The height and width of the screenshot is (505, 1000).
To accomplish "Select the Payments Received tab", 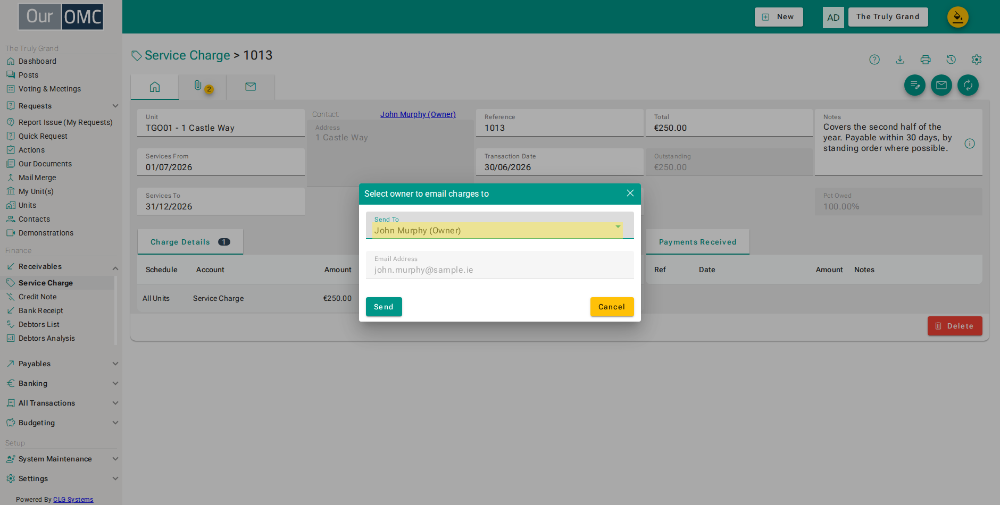I will (698, 242).
